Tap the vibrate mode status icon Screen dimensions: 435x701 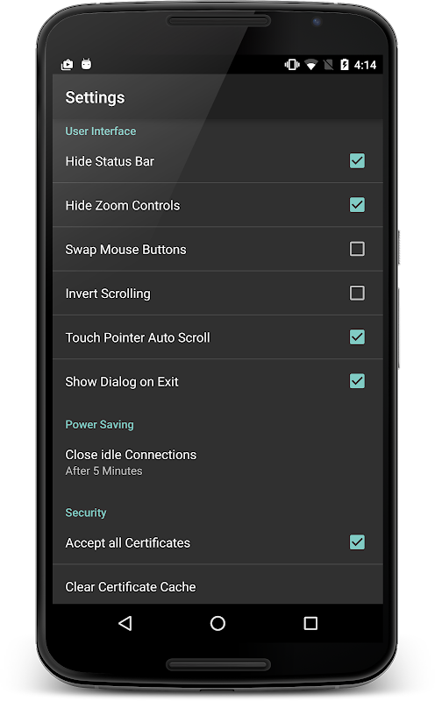(x=292, y=65)
